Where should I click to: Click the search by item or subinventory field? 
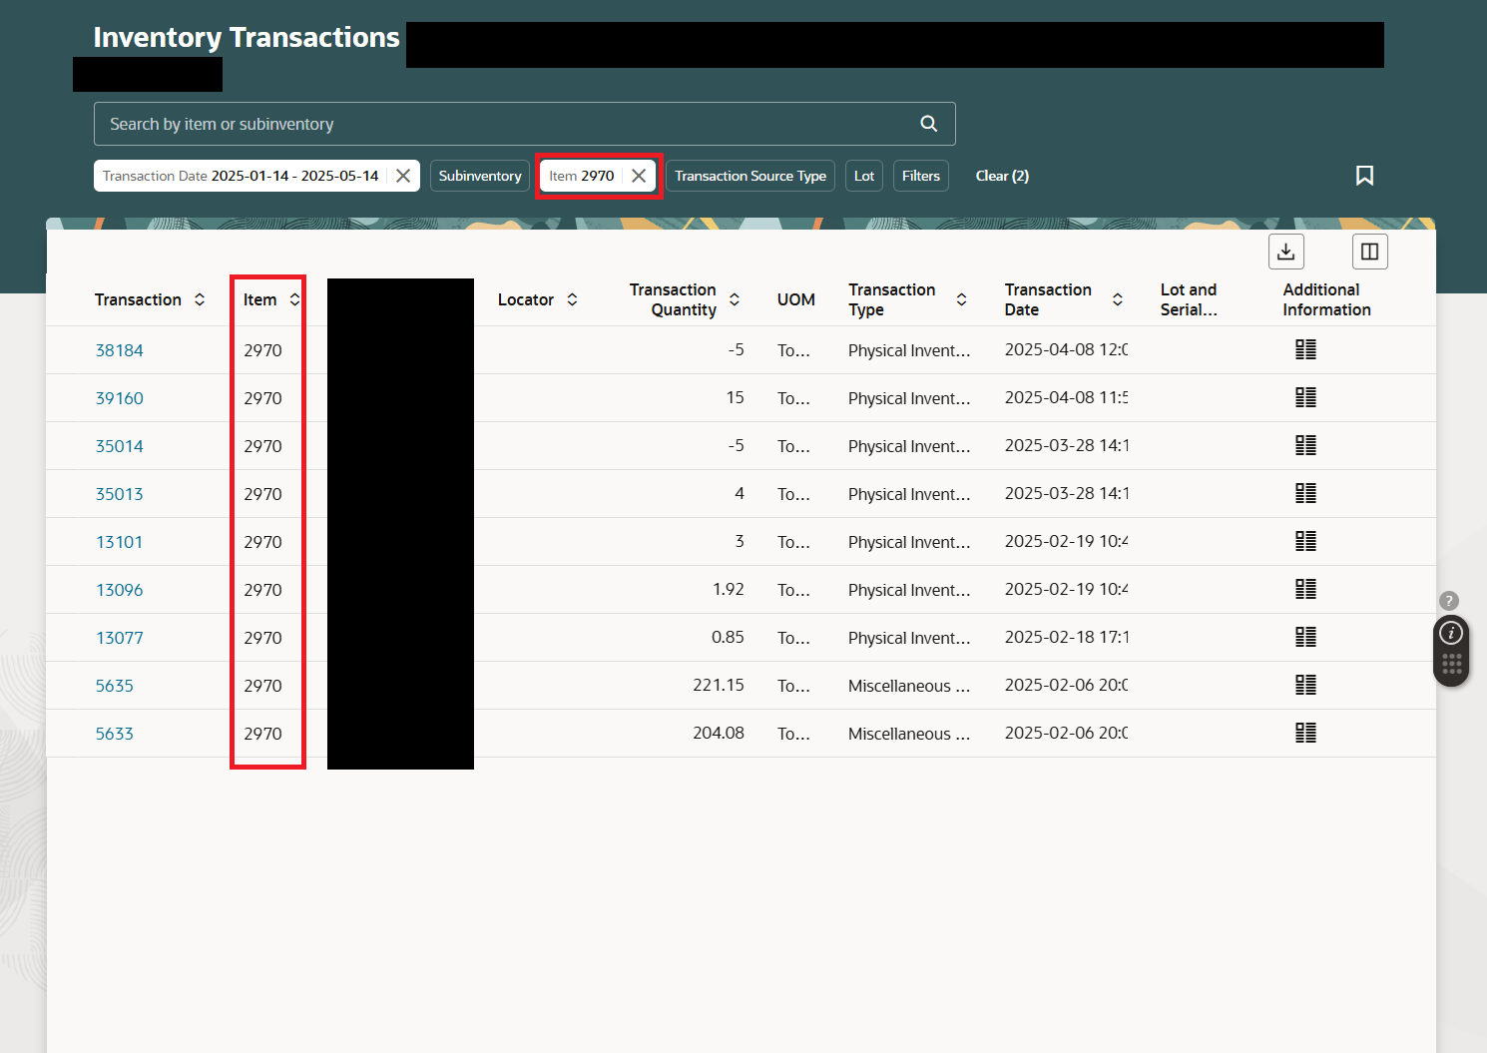399,123
